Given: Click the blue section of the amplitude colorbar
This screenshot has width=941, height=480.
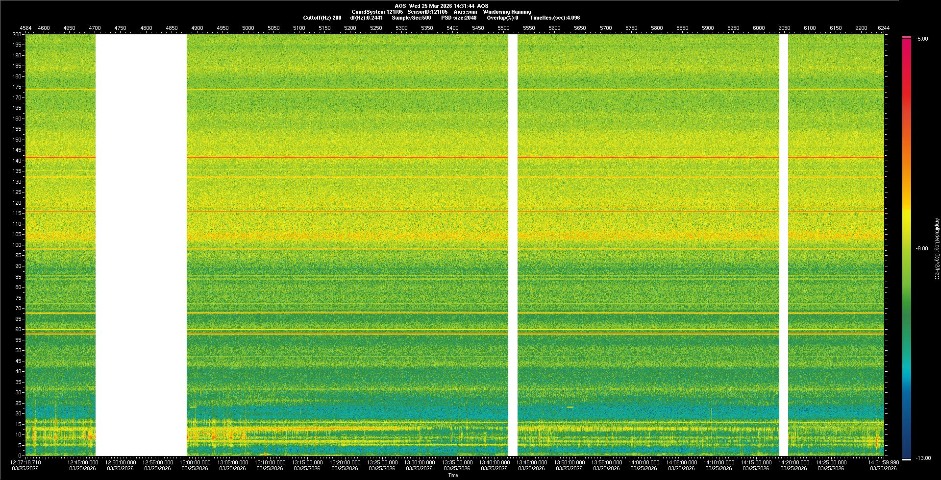Looking at the screenshot, I should 907,416.
